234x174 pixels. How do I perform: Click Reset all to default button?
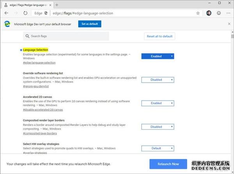160,36
